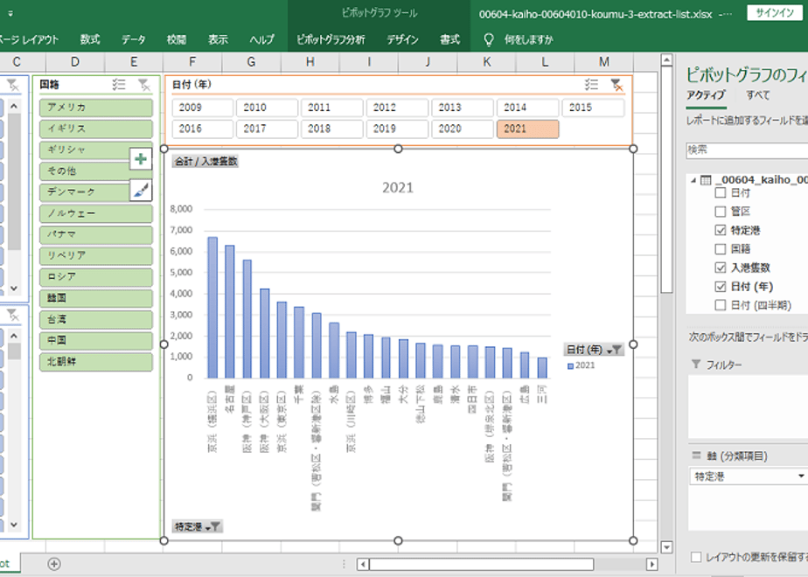This screenshot has height=577, width=808.
Task: Click the lightbulb tell-me icon
Action: click(489, 39)
